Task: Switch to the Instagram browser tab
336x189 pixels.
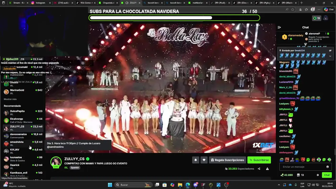Action: 40,3
